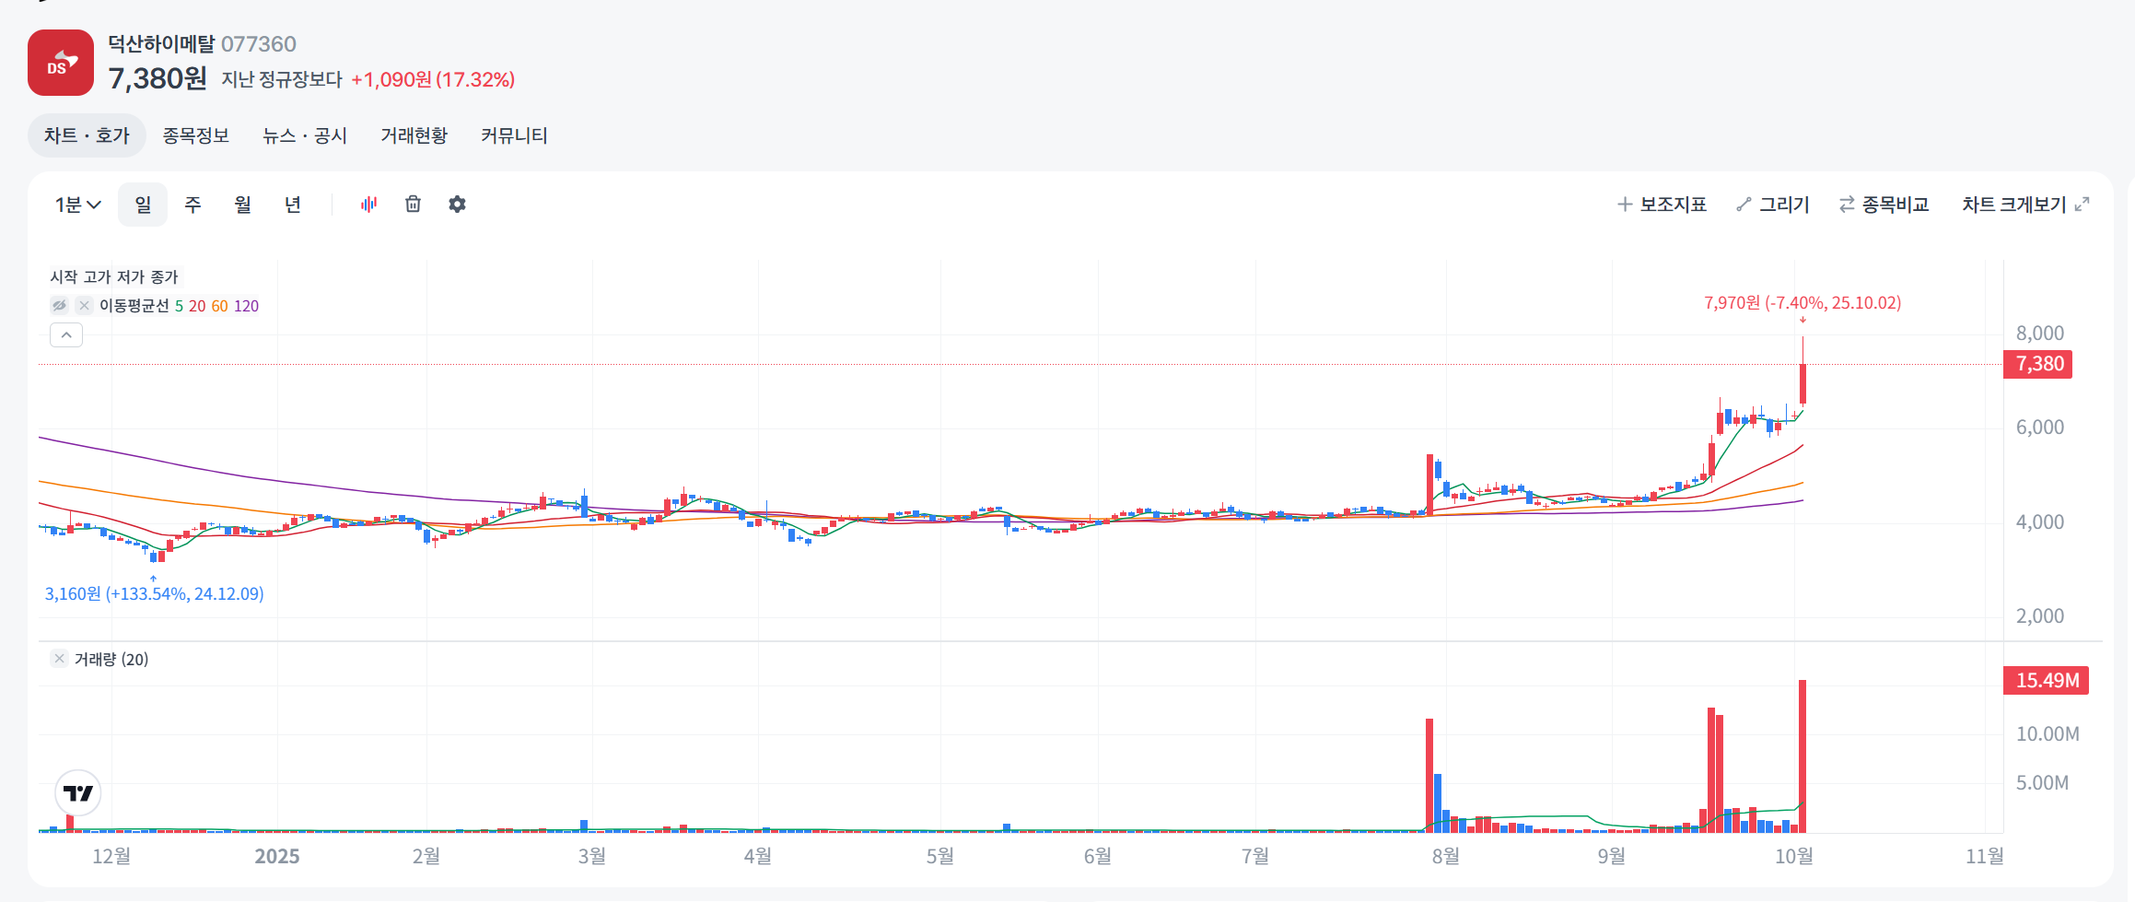This screenshot has width=2135, height=902.
Task: Click the 5월 label on time axis
Action: point(939,856)
